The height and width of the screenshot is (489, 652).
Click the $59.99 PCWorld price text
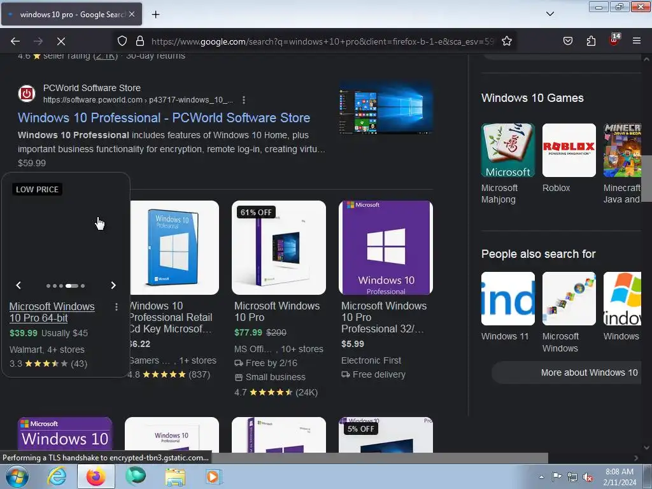click(32, 163)
